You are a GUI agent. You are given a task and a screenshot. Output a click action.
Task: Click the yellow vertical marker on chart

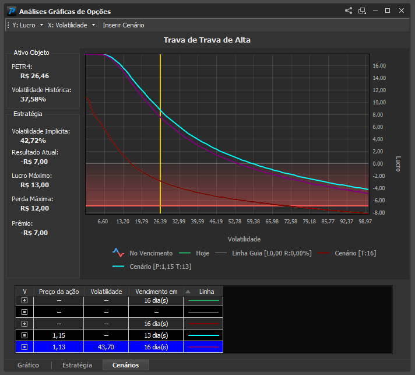(160, 134)
